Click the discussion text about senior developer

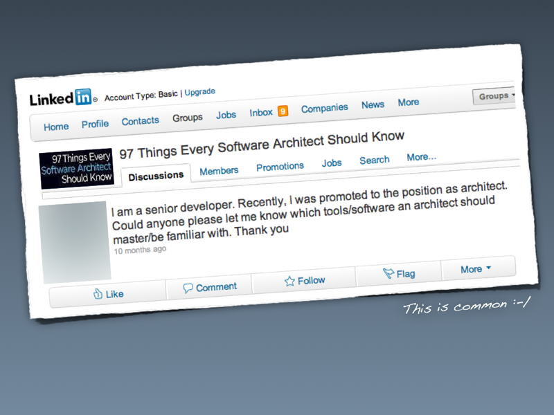(x=309, y=213)
